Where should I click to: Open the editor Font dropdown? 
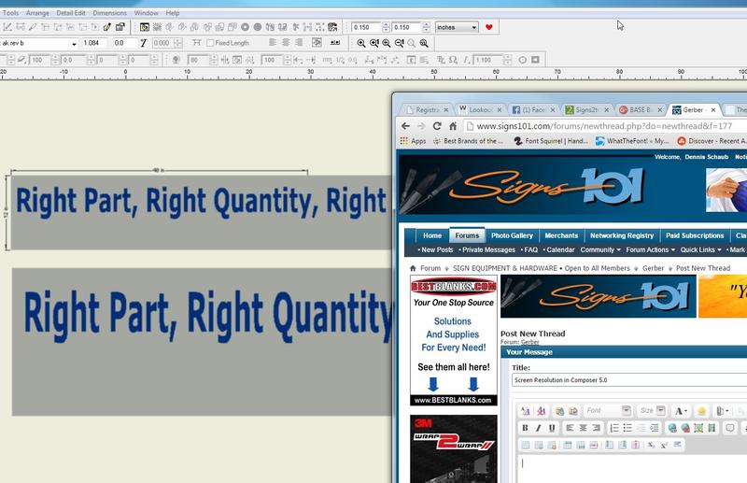608,410
